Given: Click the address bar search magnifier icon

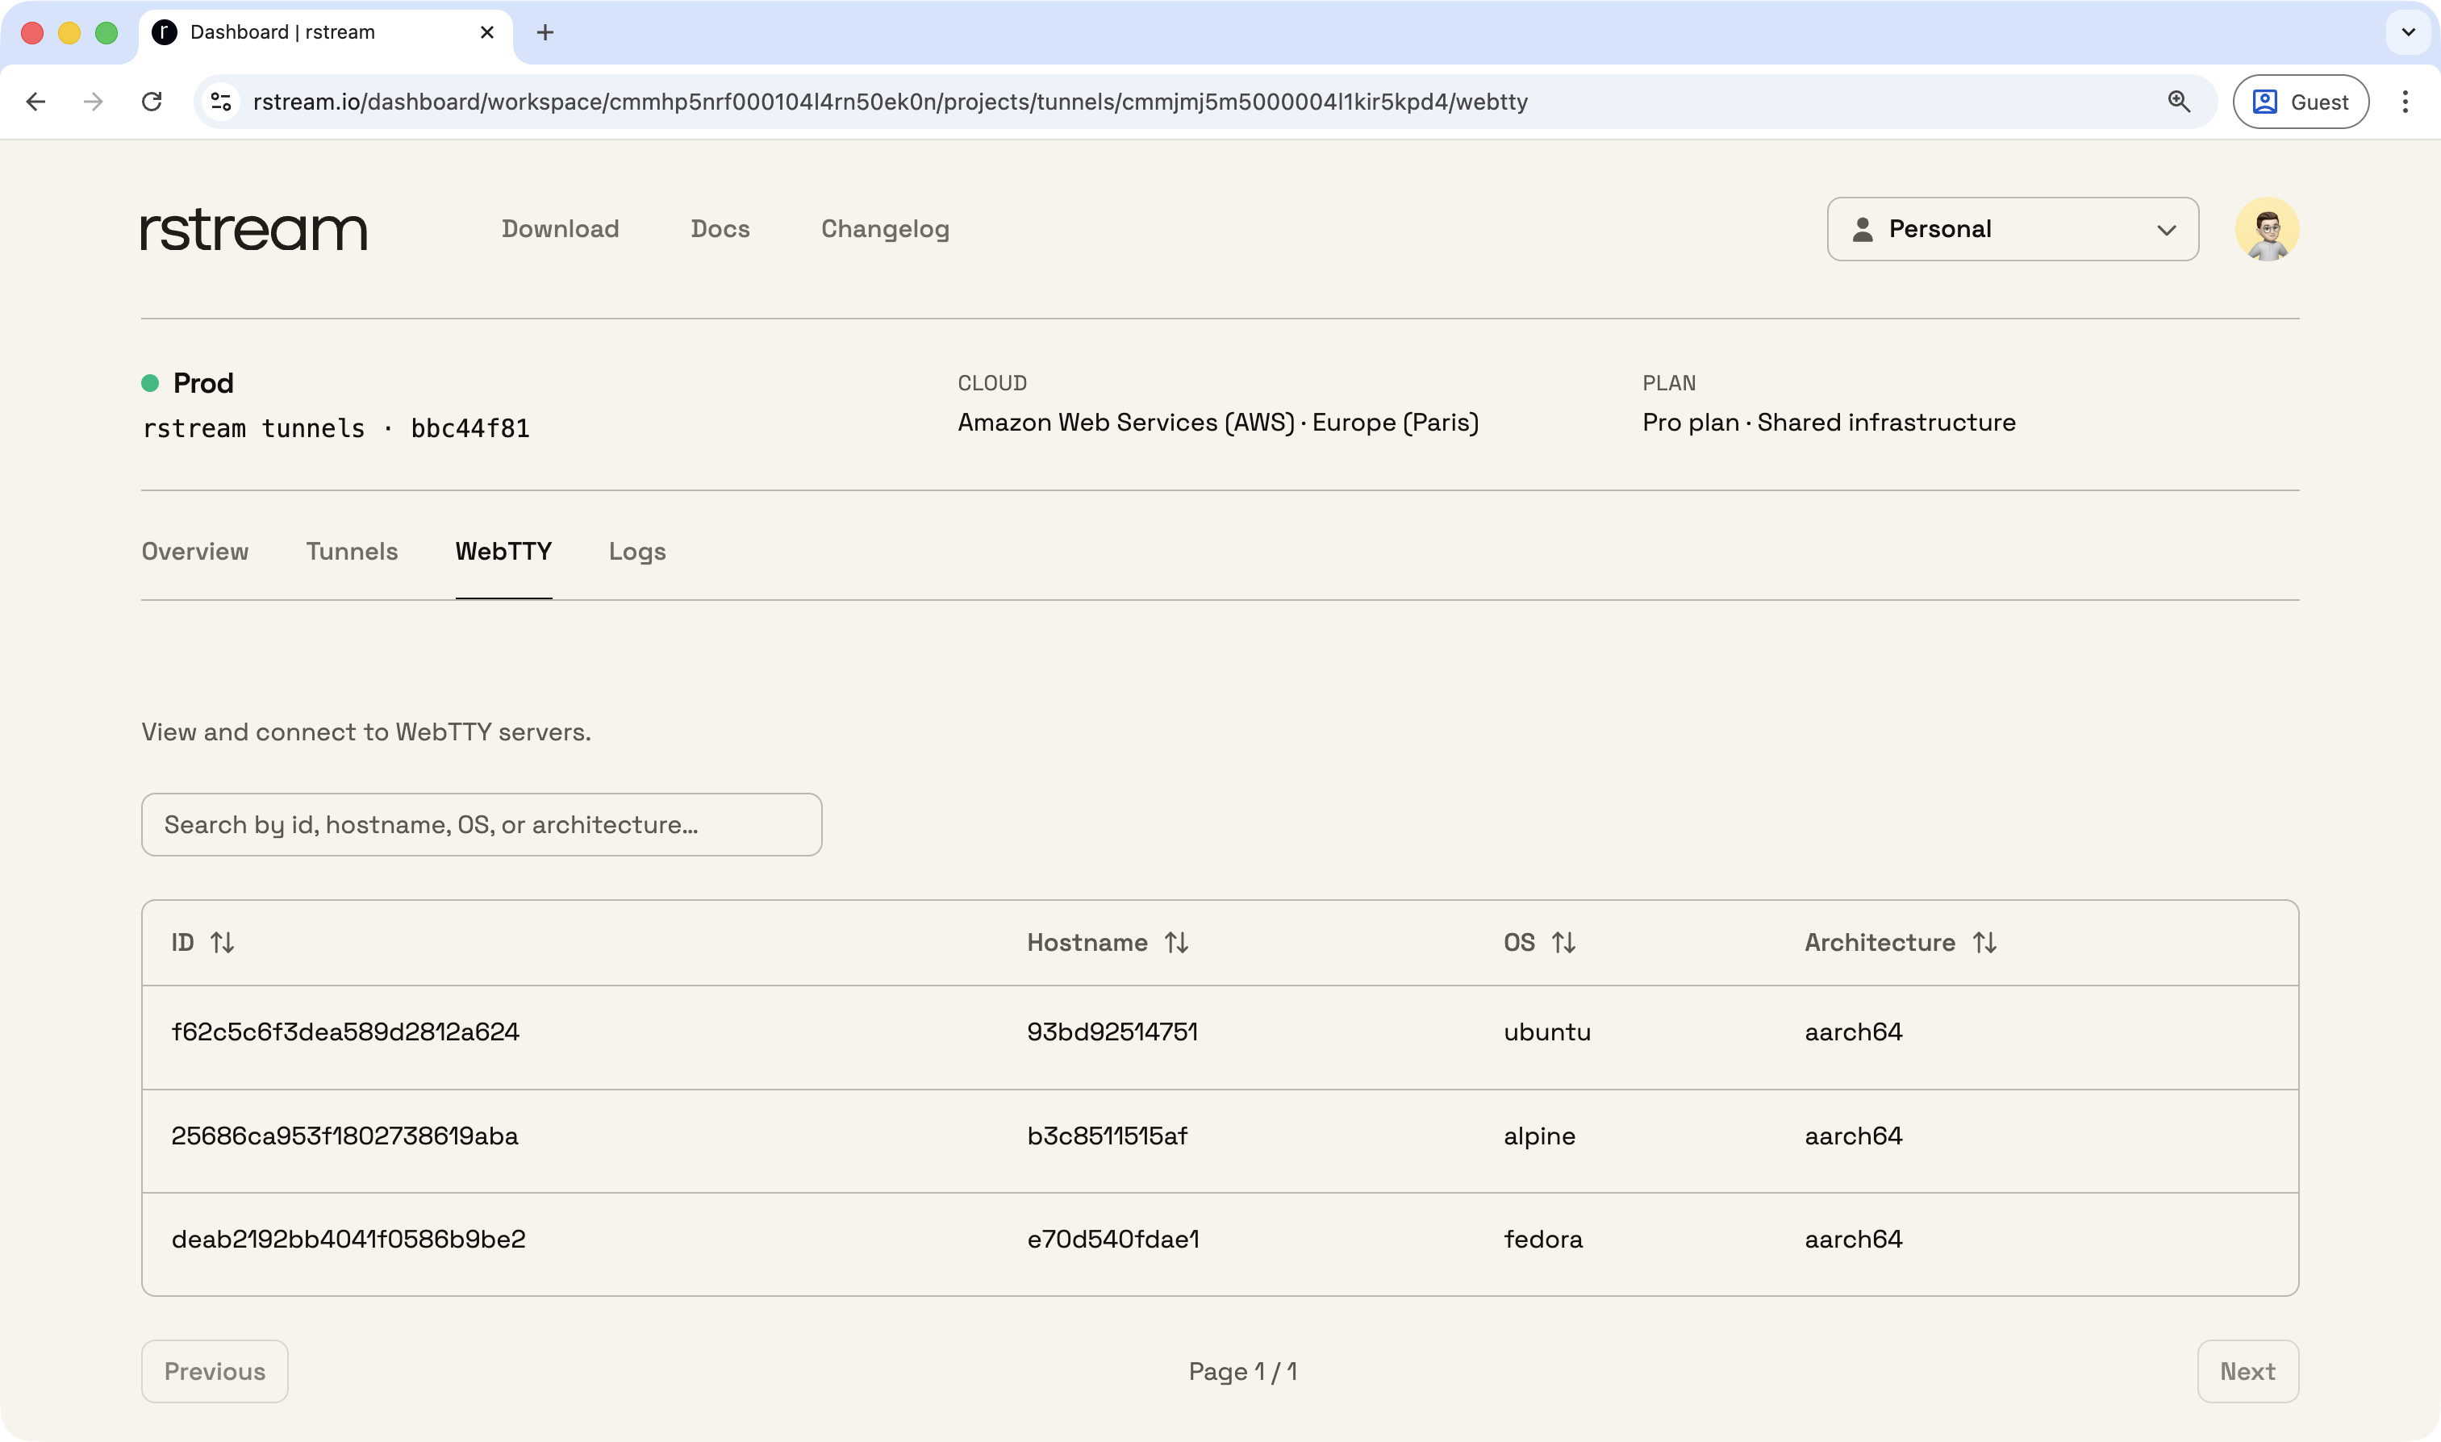Looking at the screenshot, I should point(2178,101).
